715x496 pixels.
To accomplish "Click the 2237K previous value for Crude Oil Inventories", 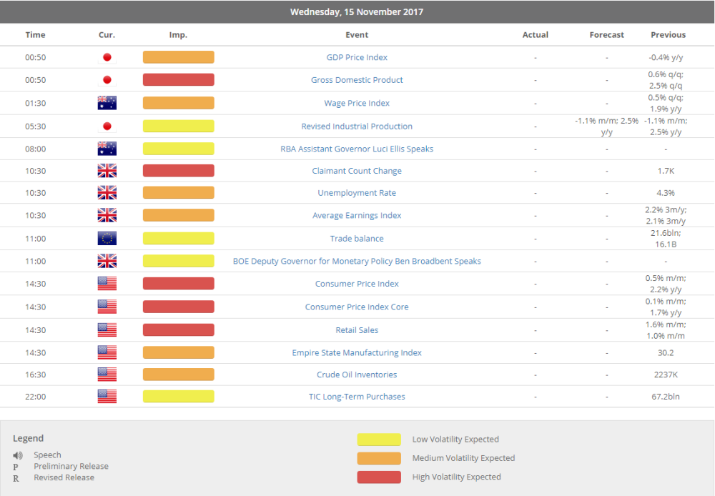I will click(x=668, y=374).
